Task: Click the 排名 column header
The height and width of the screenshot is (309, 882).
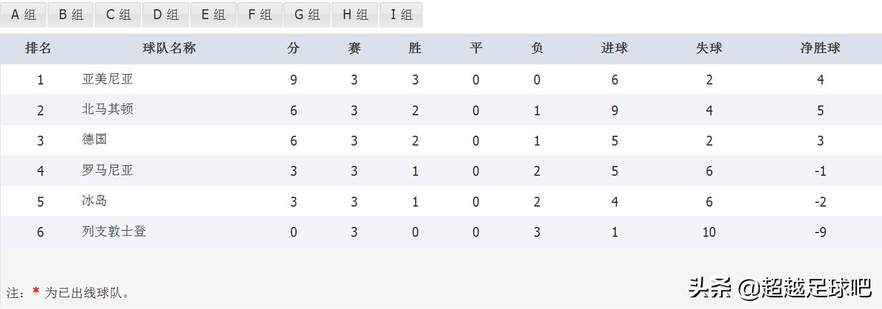Action: click(x=38, y=48)
